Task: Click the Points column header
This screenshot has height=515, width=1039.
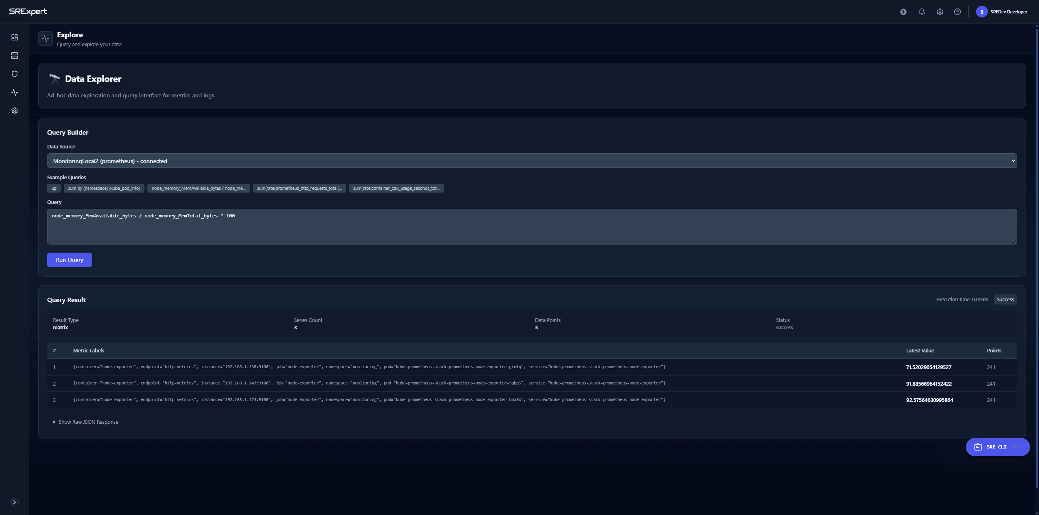Action: [994, 351]
